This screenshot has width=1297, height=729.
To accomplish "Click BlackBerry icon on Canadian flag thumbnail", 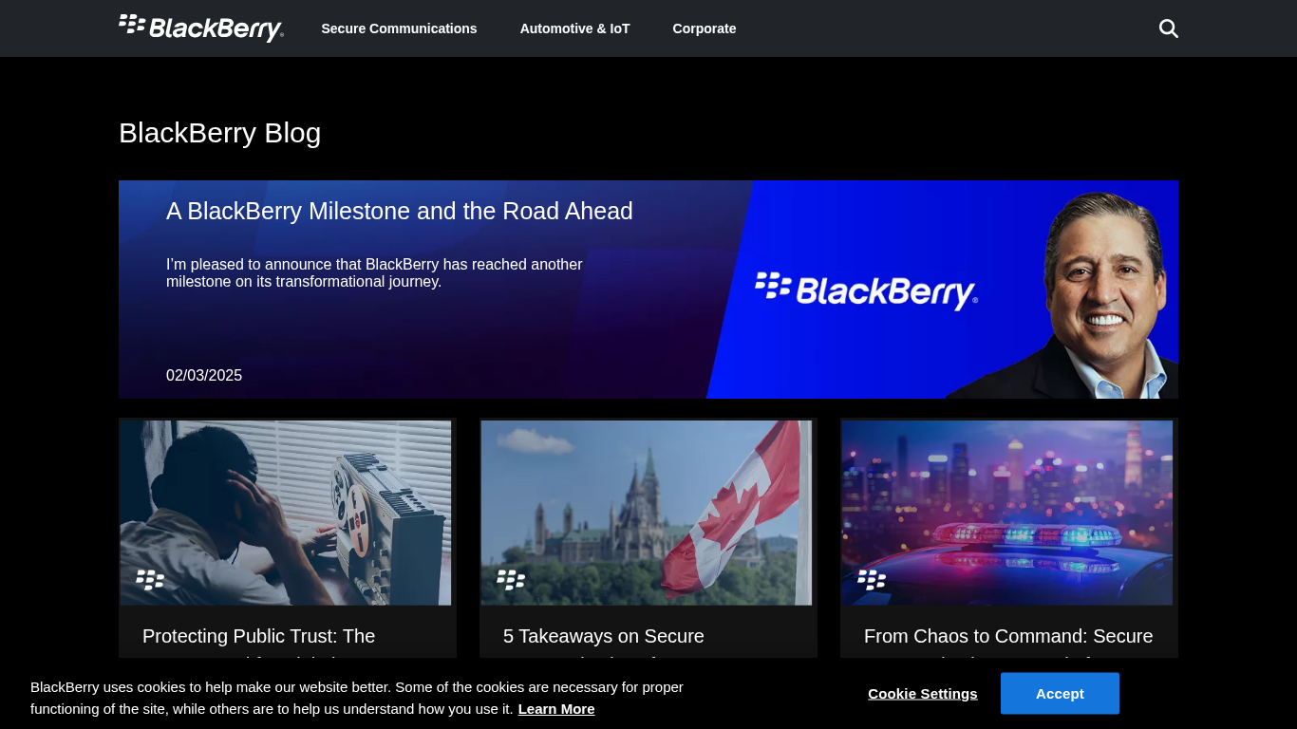I will coord(511,580).
